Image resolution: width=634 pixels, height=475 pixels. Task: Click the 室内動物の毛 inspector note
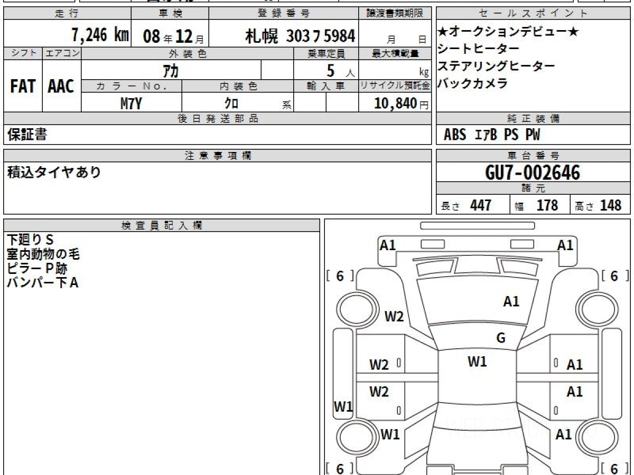coord(43,255)
